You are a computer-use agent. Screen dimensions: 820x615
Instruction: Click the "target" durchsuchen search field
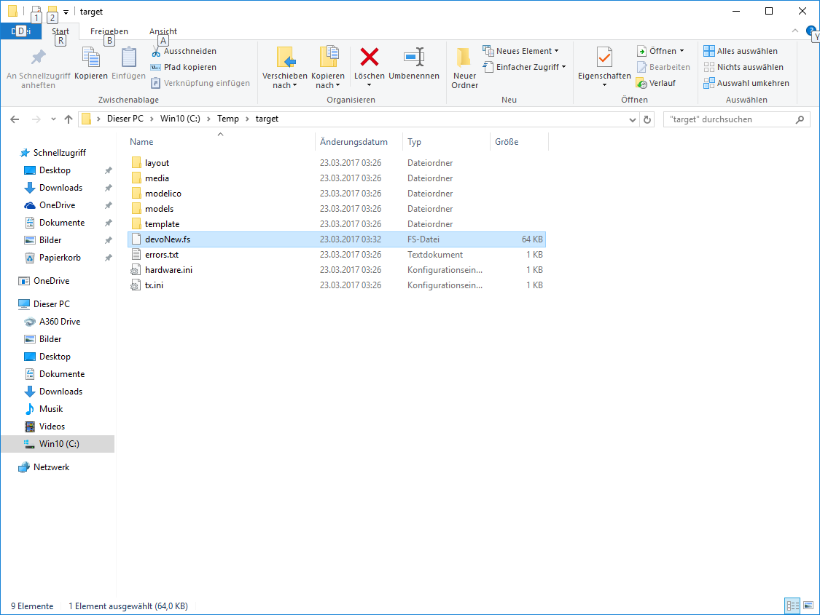[x=727, y=119]
